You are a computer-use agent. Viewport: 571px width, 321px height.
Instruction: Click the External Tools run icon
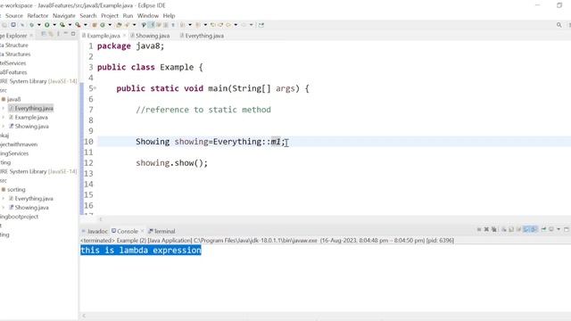(x=78, y=25)
